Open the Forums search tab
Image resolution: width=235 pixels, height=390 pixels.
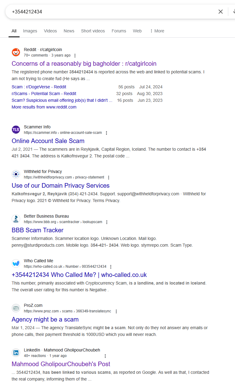pos(119,31)
